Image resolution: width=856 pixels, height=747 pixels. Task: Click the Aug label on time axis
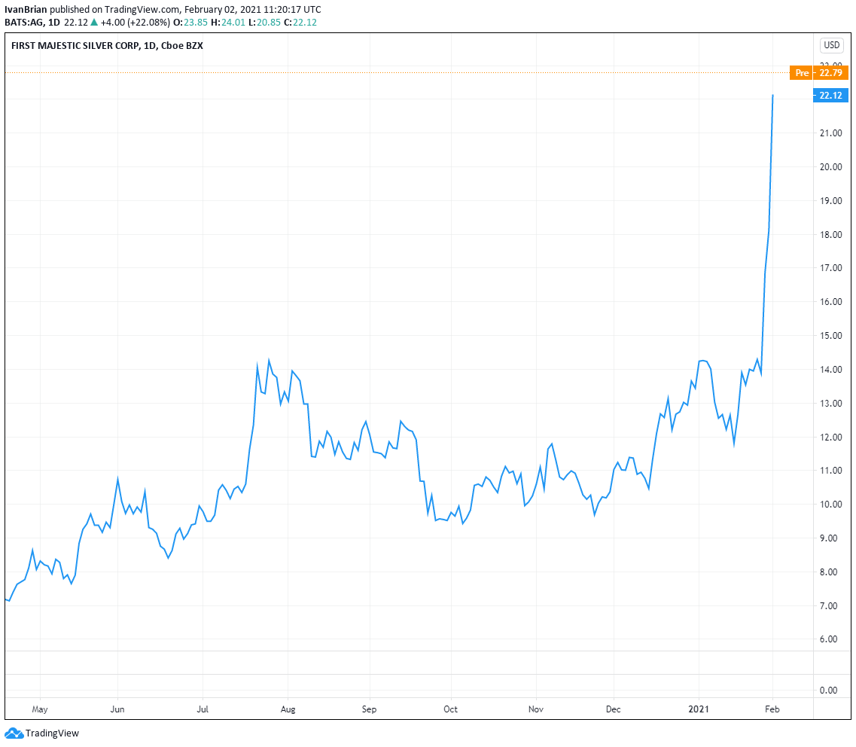pyautogui.click(x=288, y=709)
